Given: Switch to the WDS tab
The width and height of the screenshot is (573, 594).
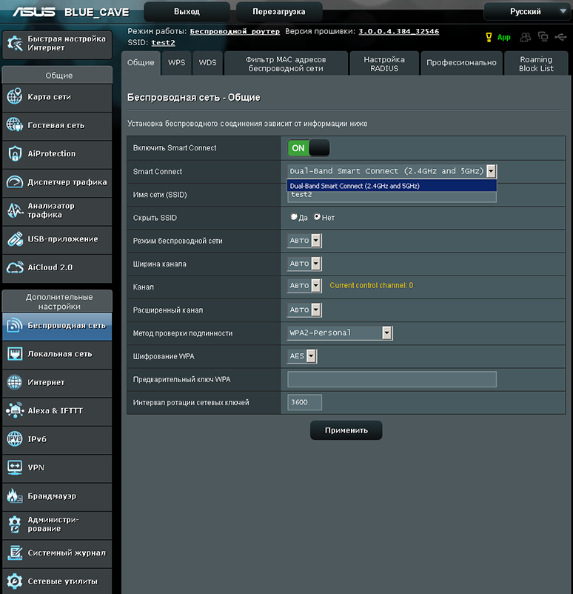Looking at the screenshot, I should coord(207,63).
